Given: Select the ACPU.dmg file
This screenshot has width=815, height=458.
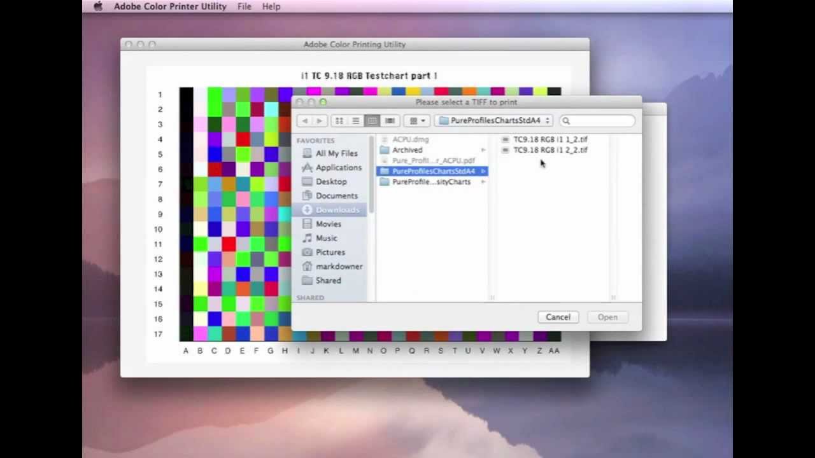Looking at the screenshot, I should click(x=411, y=139).
